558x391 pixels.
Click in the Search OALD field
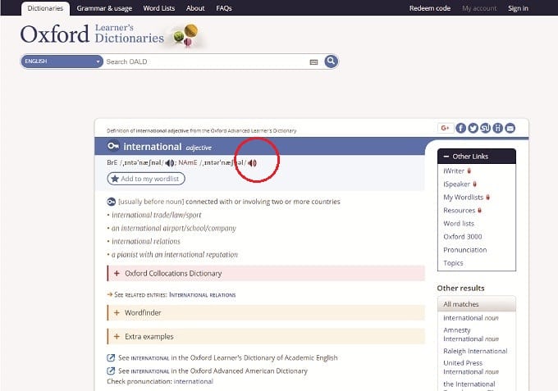tap(207, 61)
